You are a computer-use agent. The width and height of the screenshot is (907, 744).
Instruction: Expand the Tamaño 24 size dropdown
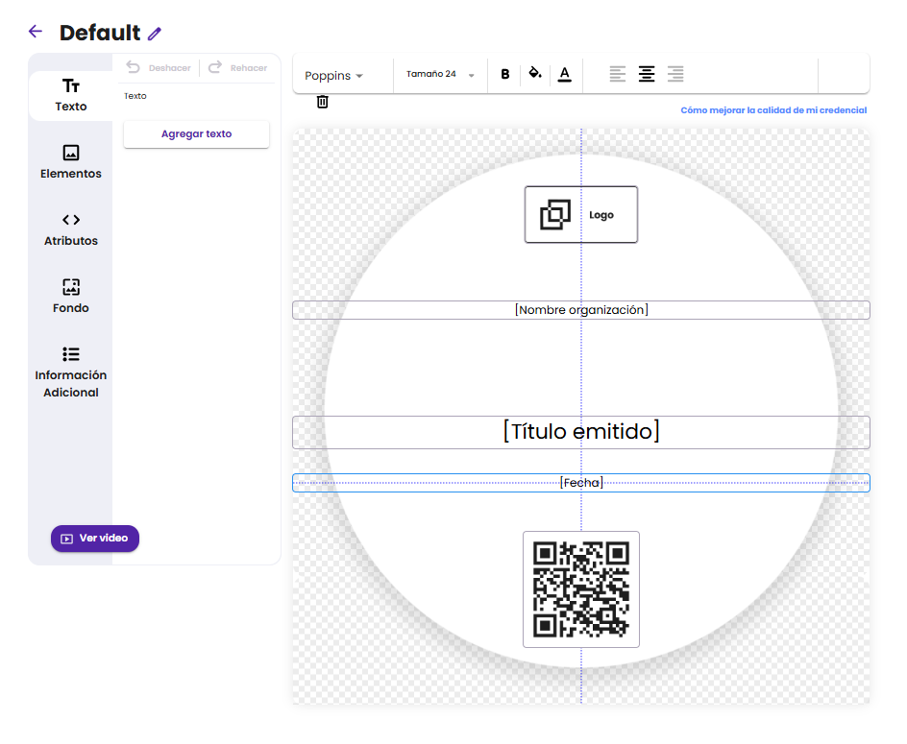(440, 75)
